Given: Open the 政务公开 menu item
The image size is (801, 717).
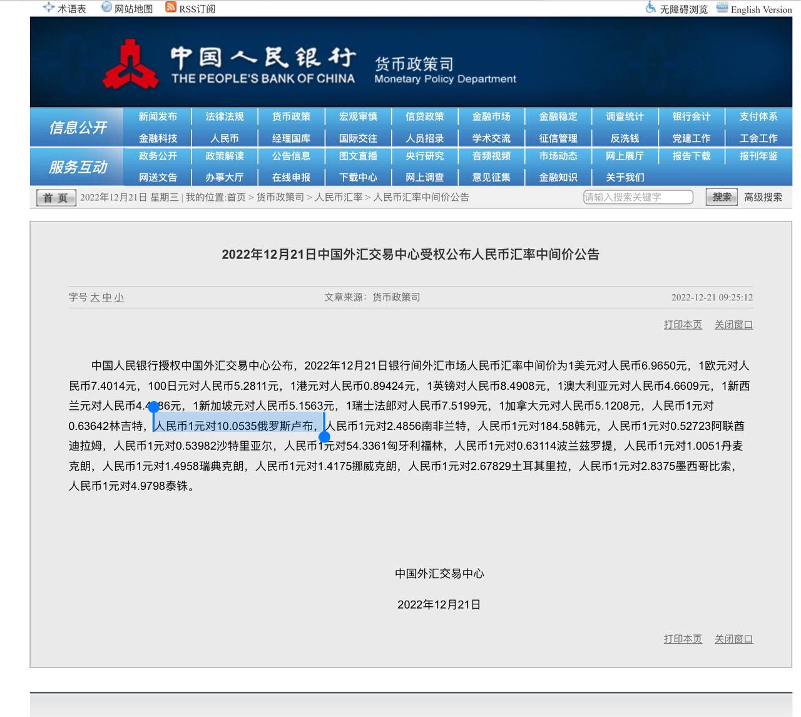Looking at the screenshot, I should (158, 156).
